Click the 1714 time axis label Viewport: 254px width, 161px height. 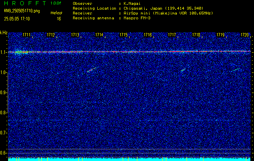click(x=99, y=35)
